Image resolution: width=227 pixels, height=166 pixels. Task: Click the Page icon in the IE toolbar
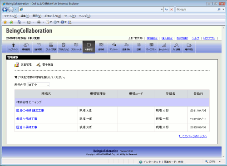(x=48, y=22)
